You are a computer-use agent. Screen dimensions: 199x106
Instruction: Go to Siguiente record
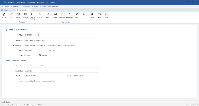70,14
